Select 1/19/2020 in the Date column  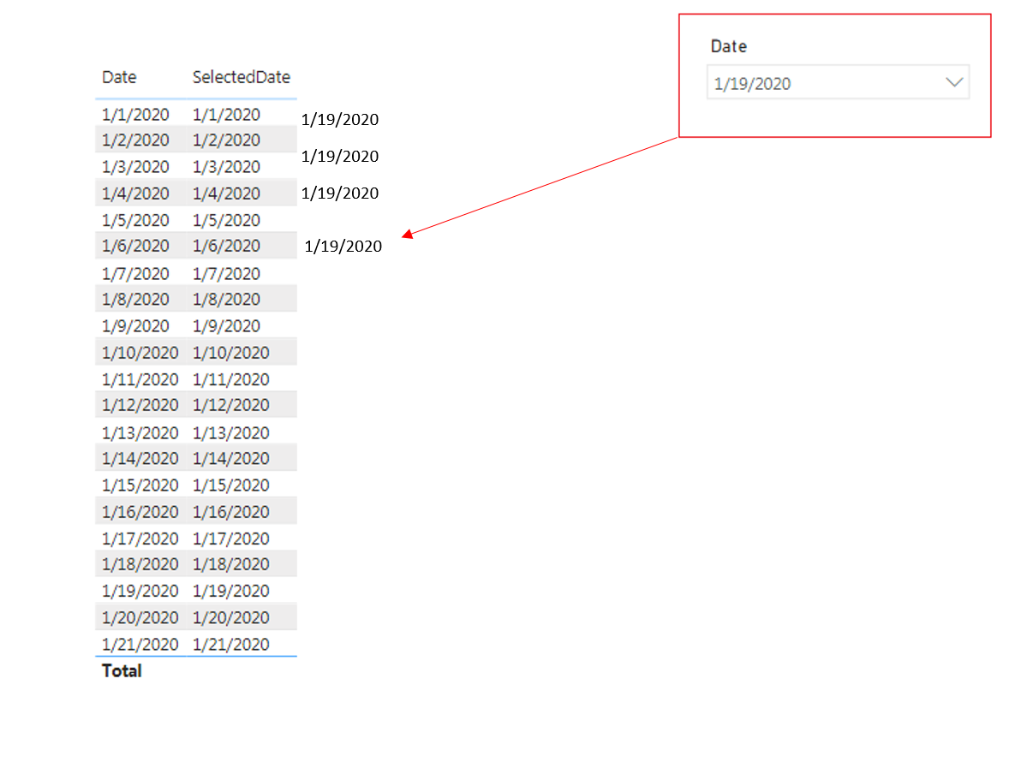coord(140,591)
